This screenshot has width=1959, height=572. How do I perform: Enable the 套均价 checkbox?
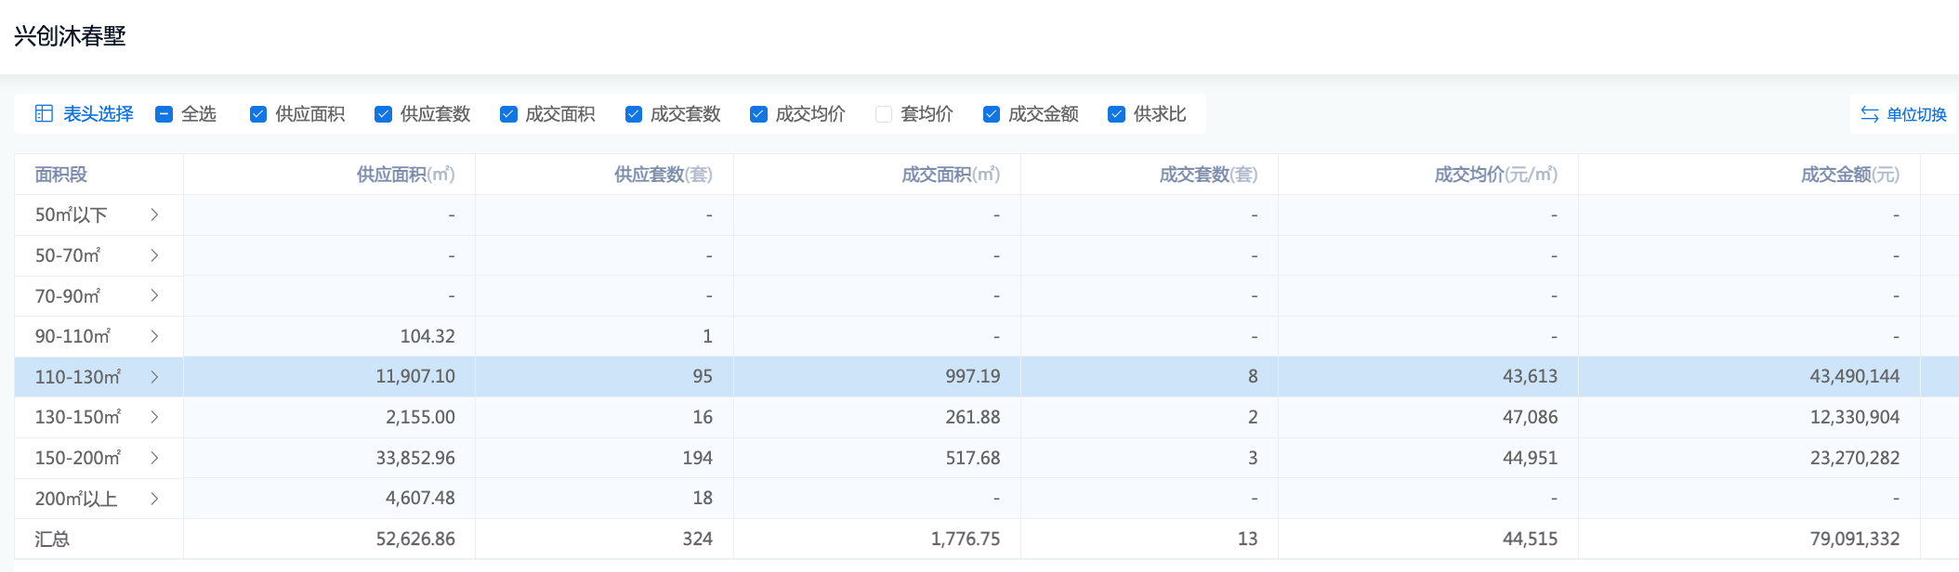pos(884,114)
